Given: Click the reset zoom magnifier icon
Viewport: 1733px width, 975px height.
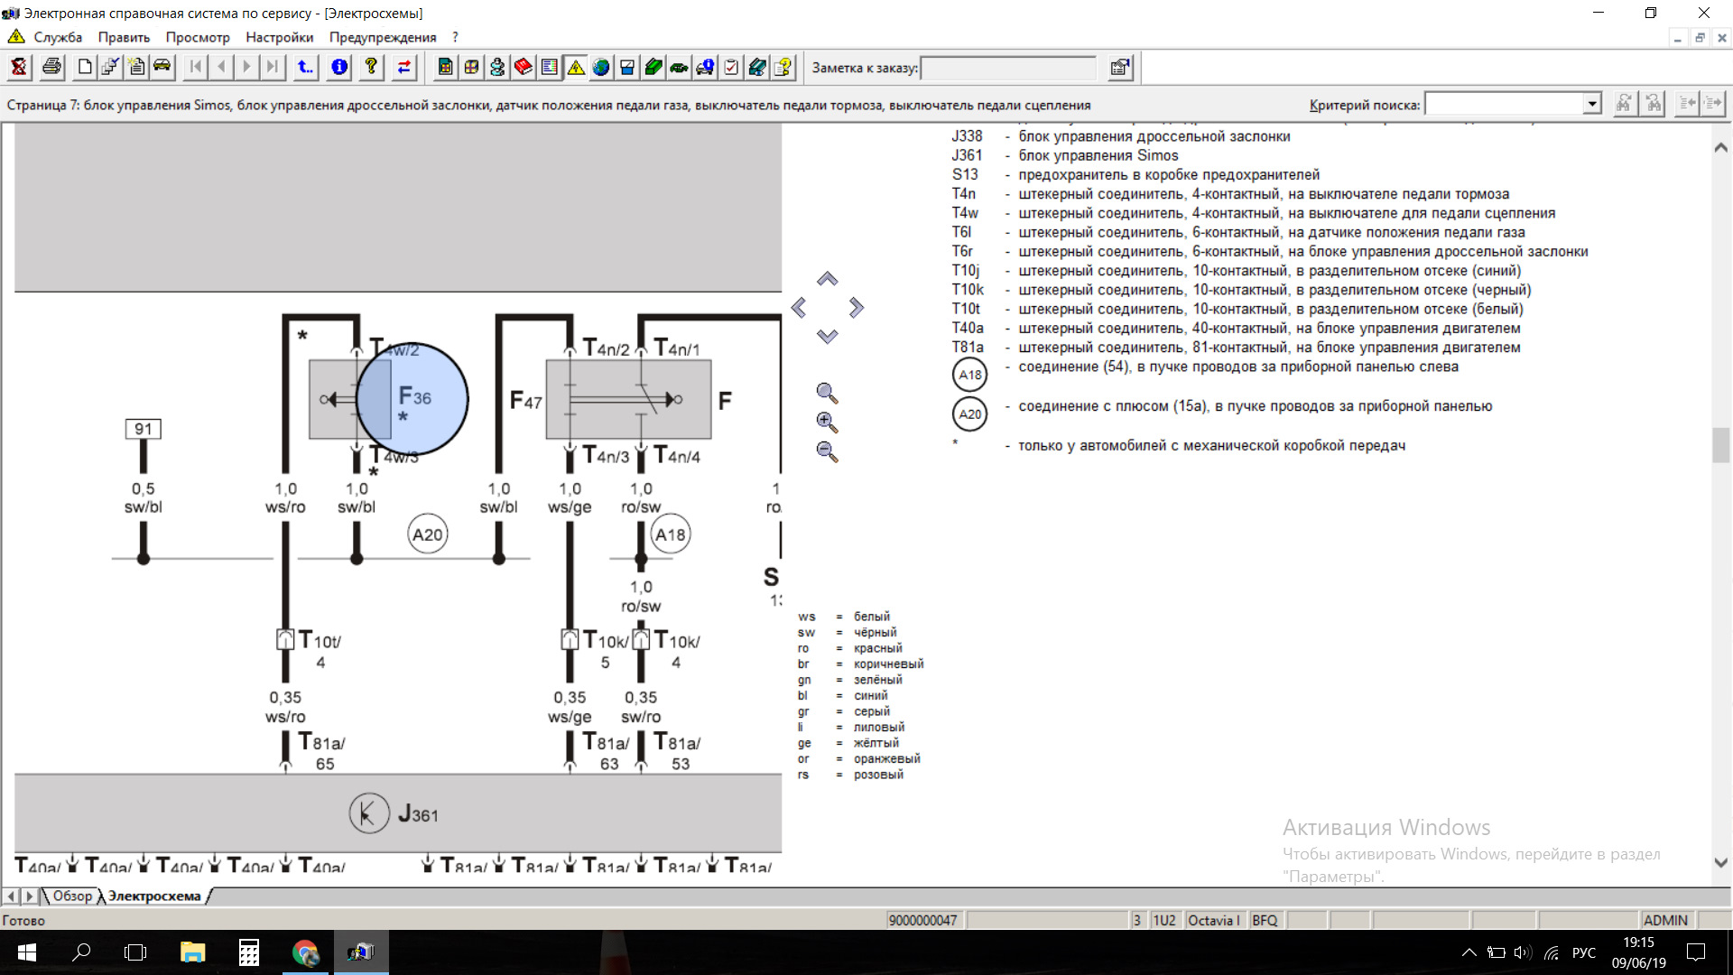Looking at the screenshot, I should (x=827, y=393).
